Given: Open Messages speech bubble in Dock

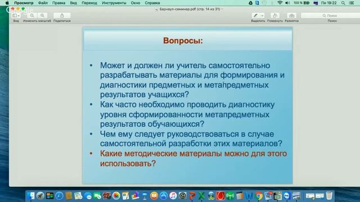Looking at the screenshot, I should [88, 196].
